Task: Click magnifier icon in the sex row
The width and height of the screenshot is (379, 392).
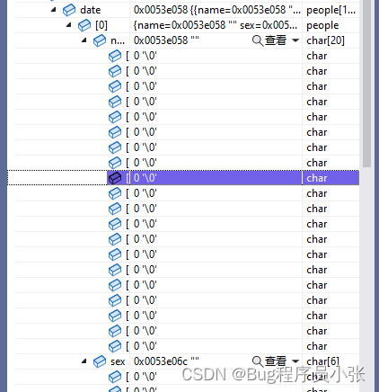Action: (258, 361)
